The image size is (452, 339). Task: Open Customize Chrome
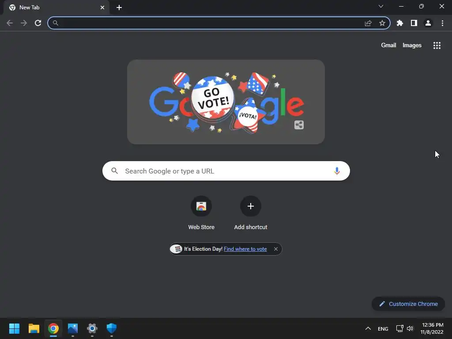pos(408,304)
